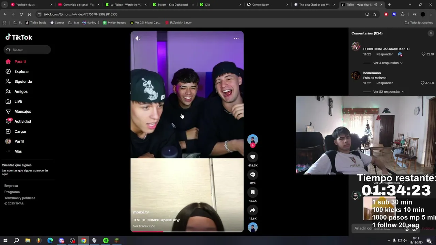Open Melbet francoo bookmark
Viewport: 436px width, 245px height.
point(114,23)
